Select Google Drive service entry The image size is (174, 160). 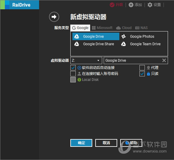[96, 36]
